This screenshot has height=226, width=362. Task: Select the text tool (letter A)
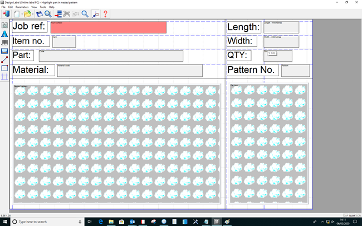point(4,34)
